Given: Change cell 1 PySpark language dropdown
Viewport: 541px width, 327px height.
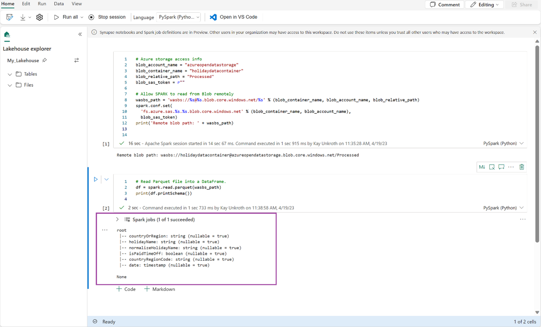Looking at the screenshot, I should pyautogui.click(x=504, y=143).
